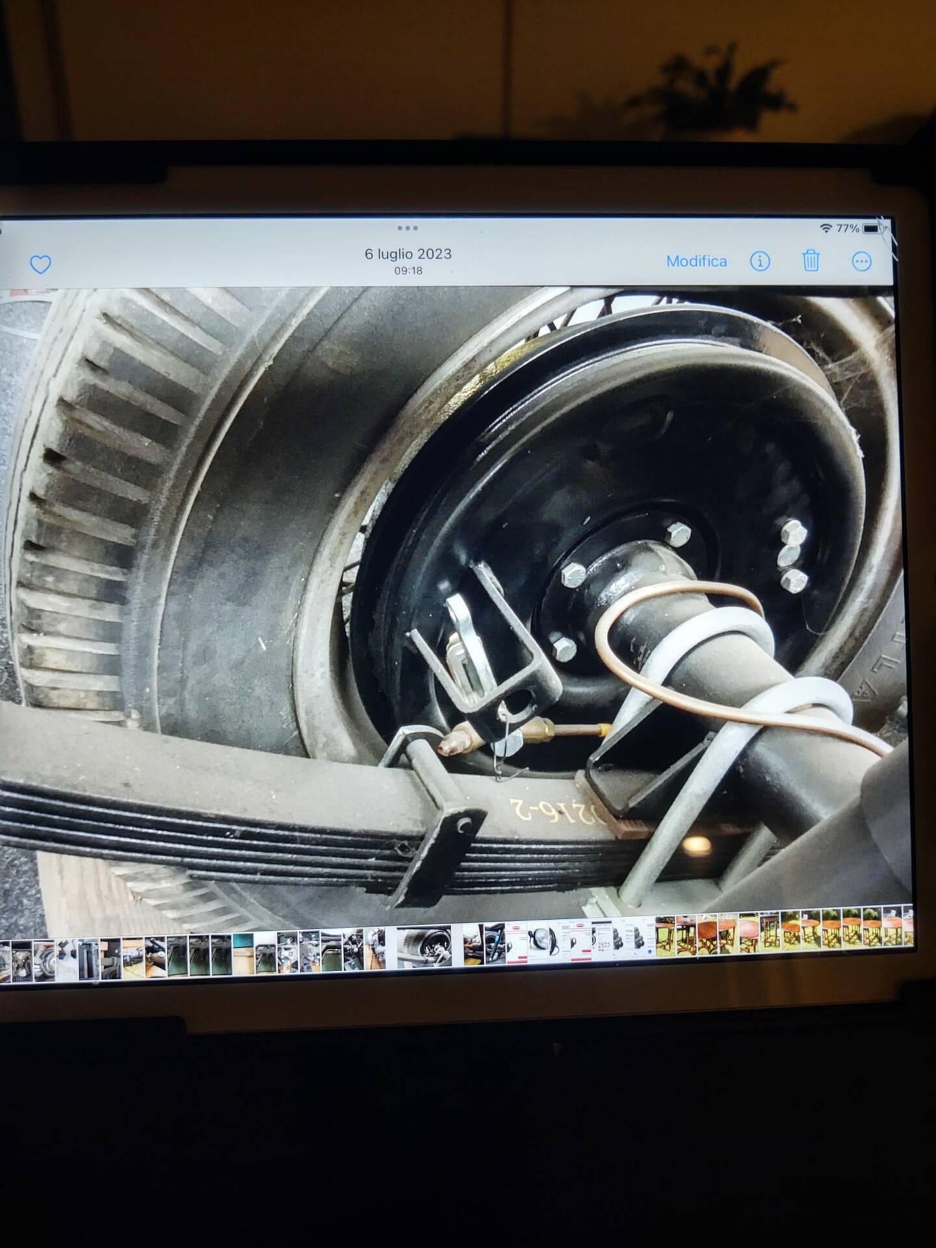Select thumbnail immediately right of current photo

(473, 944)
